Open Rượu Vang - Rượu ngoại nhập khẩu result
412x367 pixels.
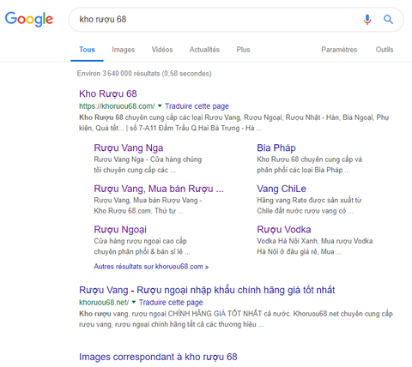click(x=207, y=290)
